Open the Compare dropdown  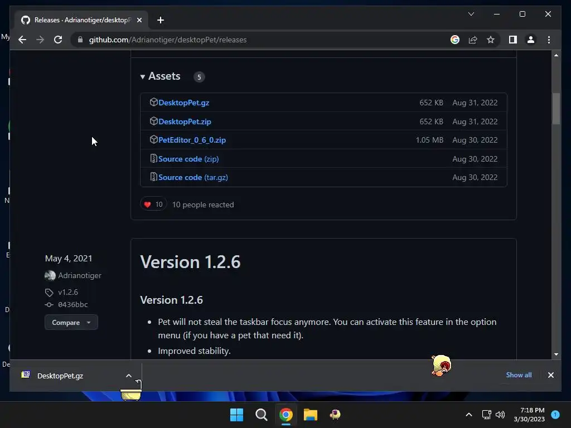click(x=71, y=323)
